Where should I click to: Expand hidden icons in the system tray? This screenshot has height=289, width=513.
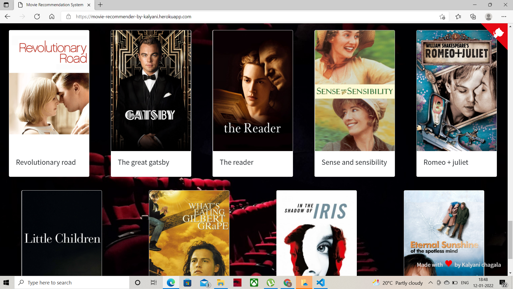click(x=430, y=283)
